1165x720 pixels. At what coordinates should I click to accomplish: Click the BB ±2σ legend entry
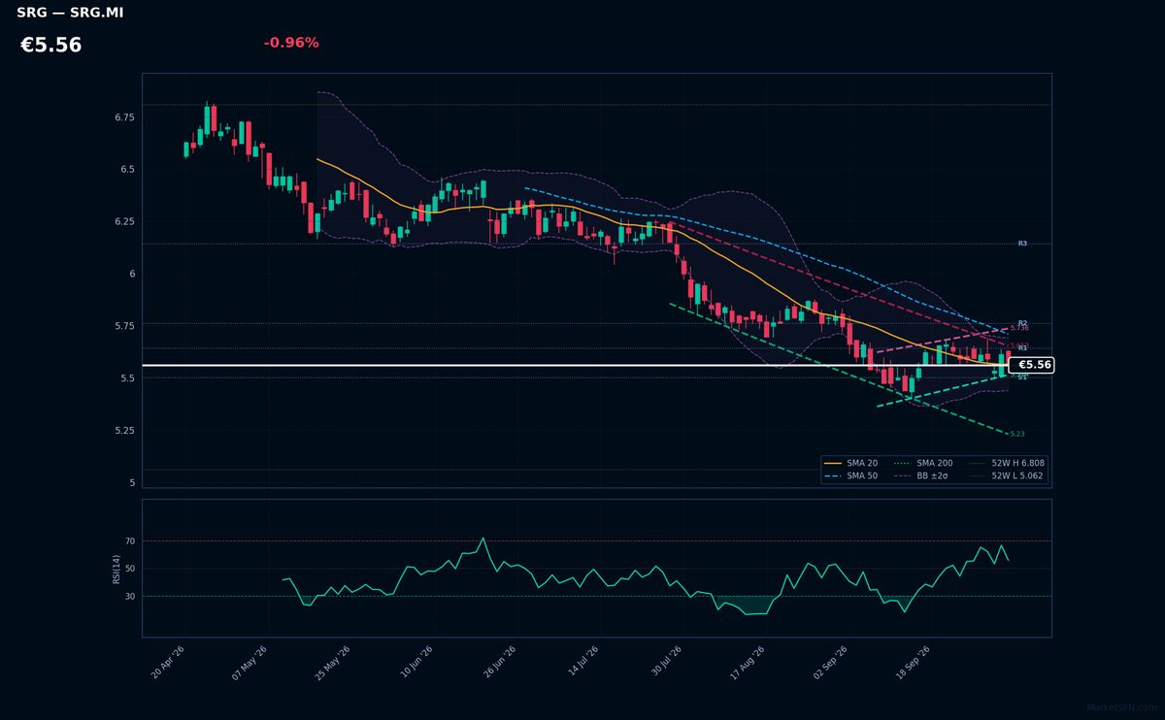click(923, 476)
